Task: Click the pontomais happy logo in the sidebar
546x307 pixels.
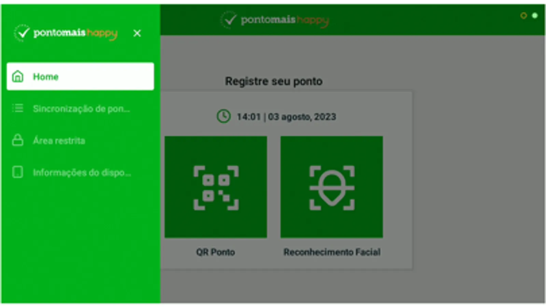Action: (x=66, y=33)
